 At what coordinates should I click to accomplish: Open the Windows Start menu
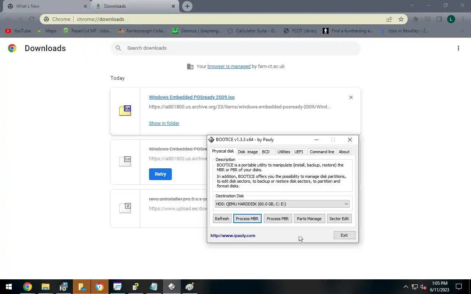[x=9, y=287]
